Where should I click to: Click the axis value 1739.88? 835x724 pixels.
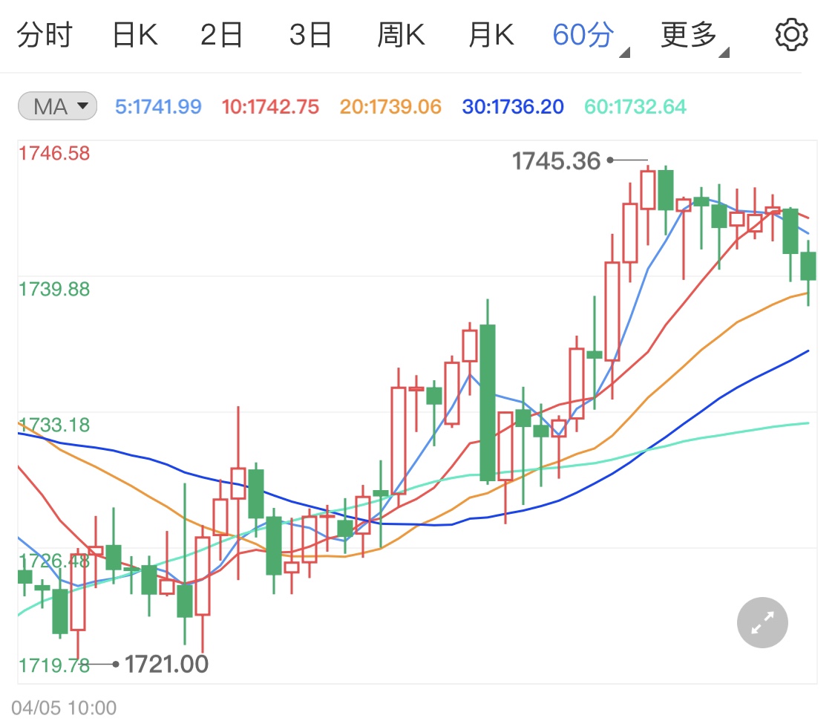[x=54, y=290]
